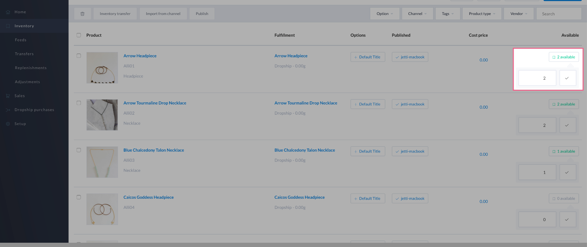Confirm quantity checkmark for Blue Chalcedony Talon Necklace
Screen dimensions: 587x247
(x=568, y=172)
